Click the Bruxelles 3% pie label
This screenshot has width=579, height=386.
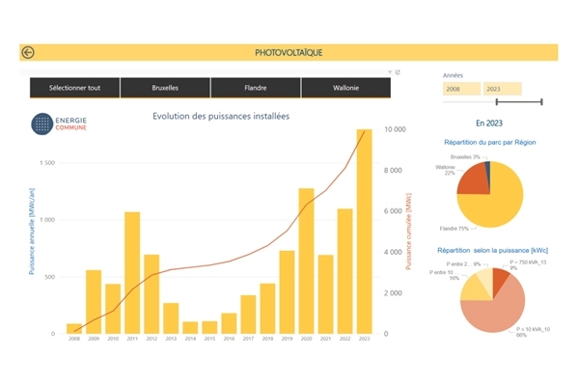coord(465,157)
